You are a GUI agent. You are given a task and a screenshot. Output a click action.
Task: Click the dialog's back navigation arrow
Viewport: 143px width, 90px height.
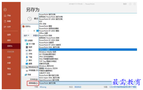pyautogui.click(x=24, y=31)
